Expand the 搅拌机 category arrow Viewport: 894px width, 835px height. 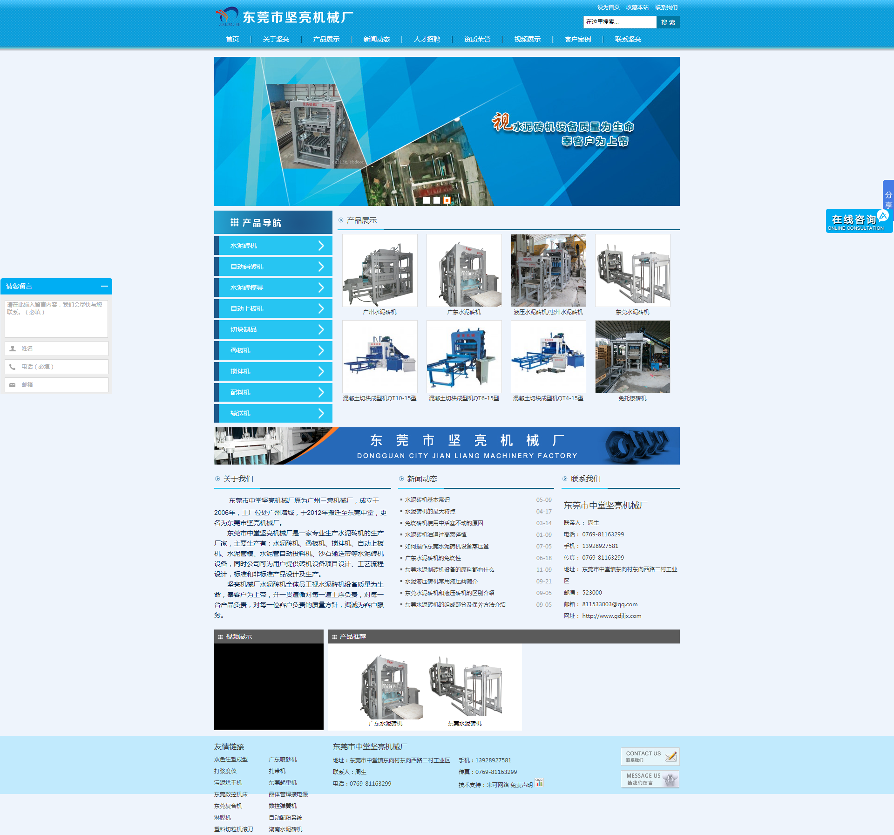tap(321, 371)
